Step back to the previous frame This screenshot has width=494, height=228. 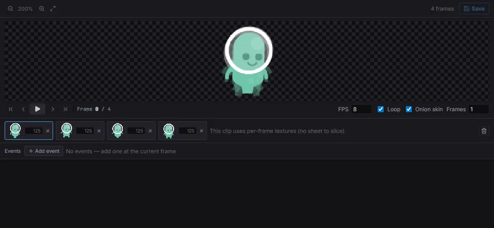(23, 109)
